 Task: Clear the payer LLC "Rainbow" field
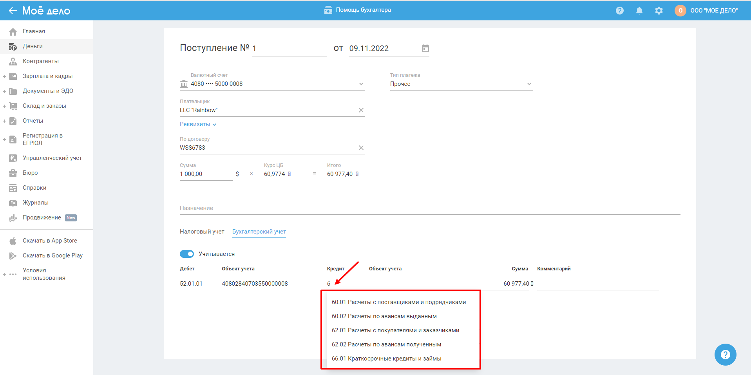coord(361,110)
